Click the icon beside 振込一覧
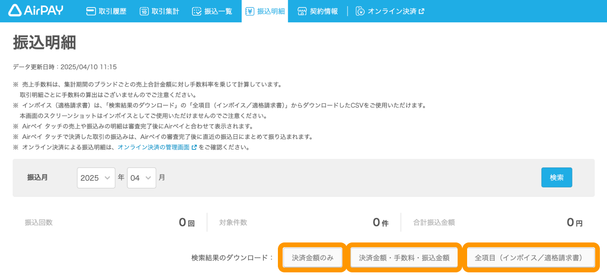 point(197,11)
